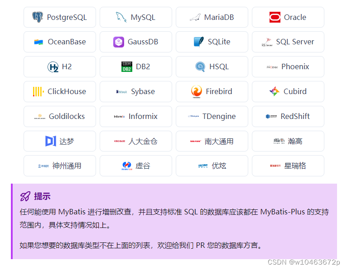Click the IBM DB2 green icon

coord(127,67)
